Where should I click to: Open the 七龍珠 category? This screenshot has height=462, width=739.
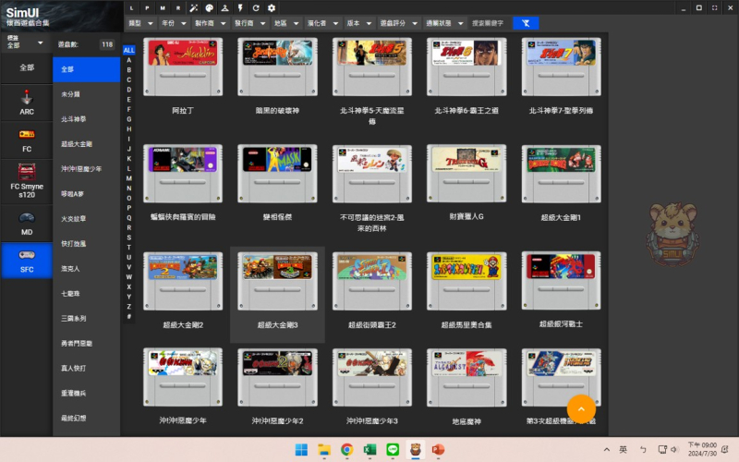[x=86, y=294]
